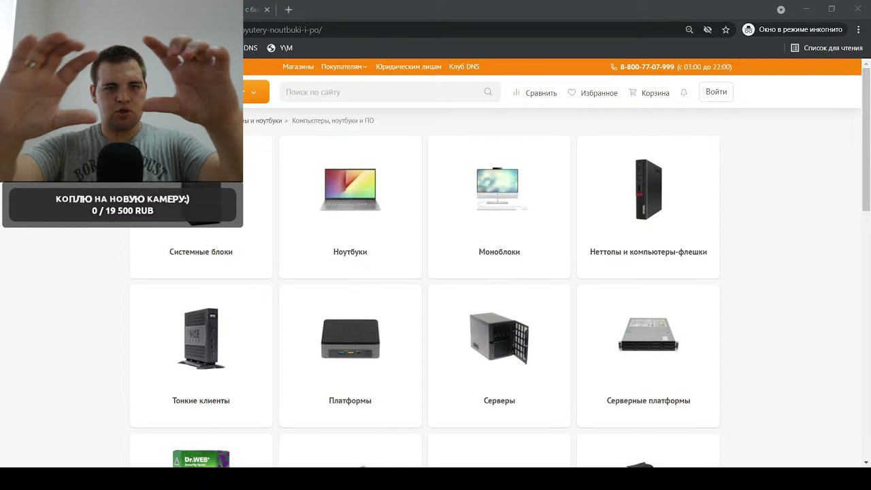The image size is (871, 490).
Task: Open the Платформы category
Action: point(350,356)
